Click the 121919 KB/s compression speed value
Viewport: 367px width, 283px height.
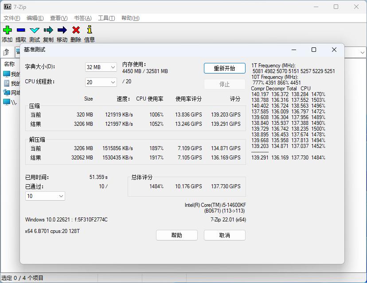[x=119, y=115]
